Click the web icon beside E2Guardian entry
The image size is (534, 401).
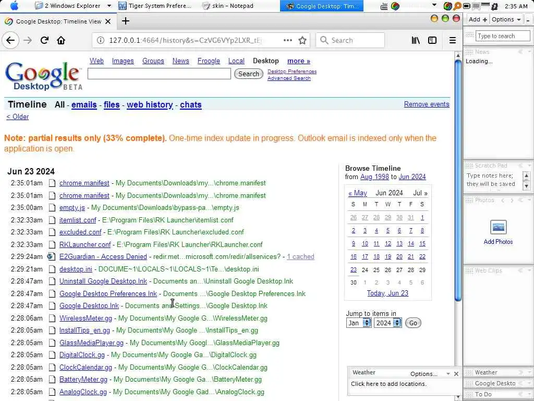tap(51, 256)
